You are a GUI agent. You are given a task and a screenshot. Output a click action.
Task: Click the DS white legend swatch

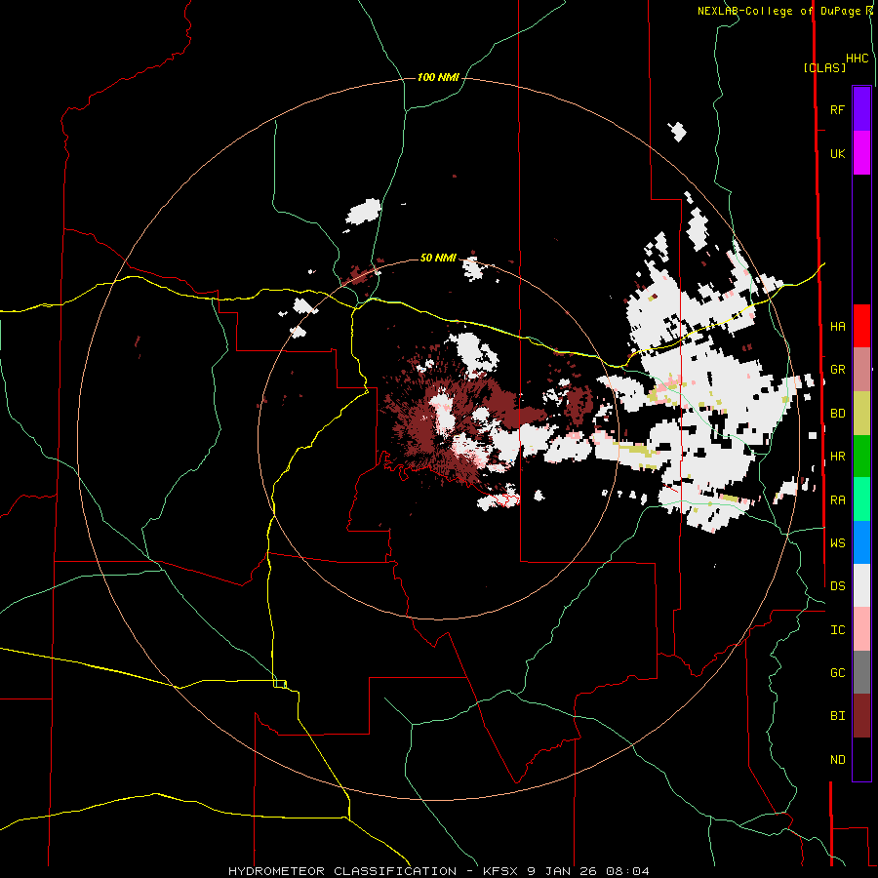tap(861, 585)
